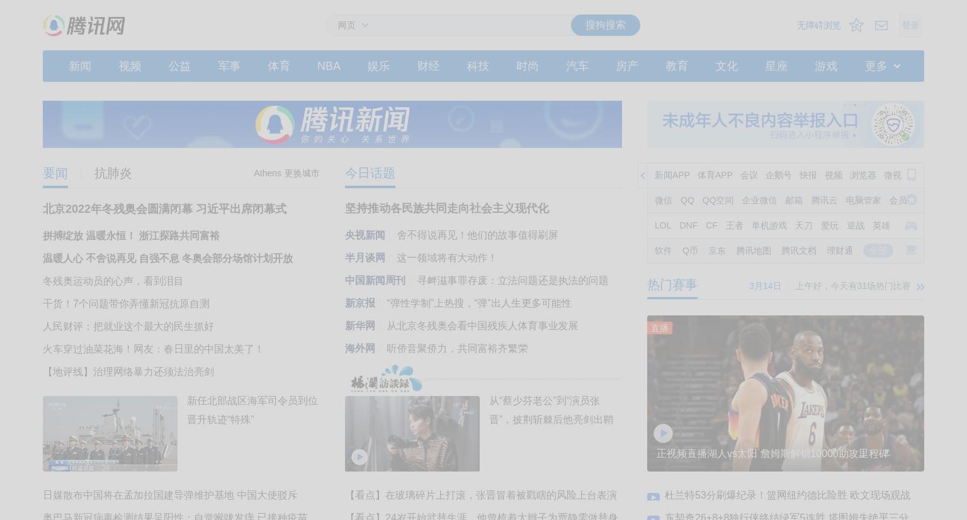The image size is (967, 520).
Task: Click the 全部 pill button
Action: pos(878,251)
